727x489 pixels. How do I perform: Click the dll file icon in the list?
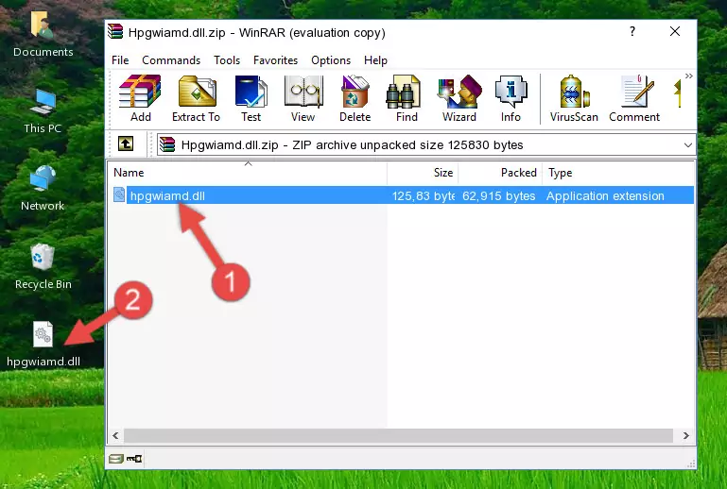[119, 194]
